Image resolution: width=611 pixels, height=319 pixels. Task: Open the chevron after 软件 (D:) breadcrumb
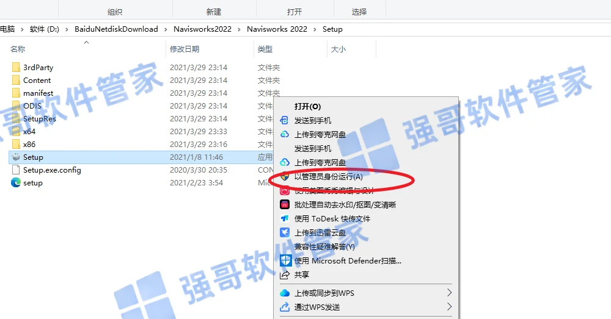[67, 29]
